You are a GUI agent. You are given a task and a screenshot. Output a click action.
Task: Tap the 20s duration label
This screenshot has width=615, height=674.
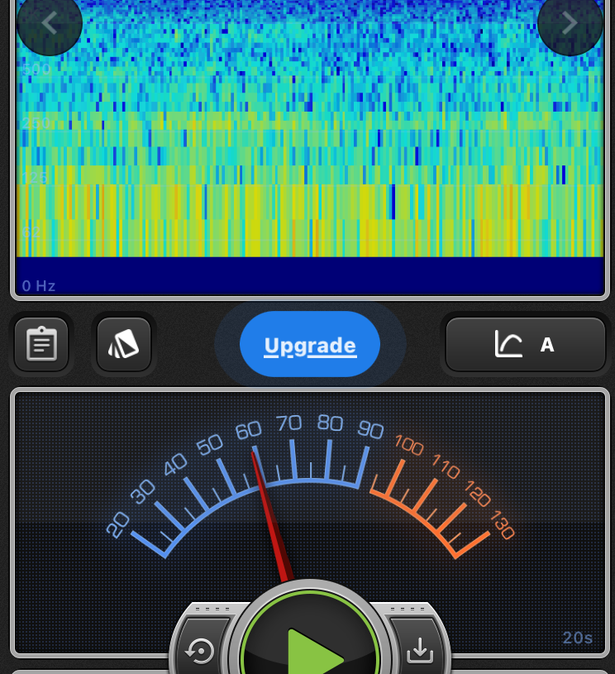(x=577, y=638)
